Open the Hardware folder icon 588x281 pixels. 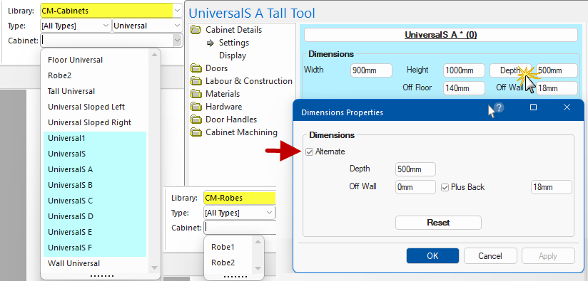pyautogui.click(x=196, y=107)
